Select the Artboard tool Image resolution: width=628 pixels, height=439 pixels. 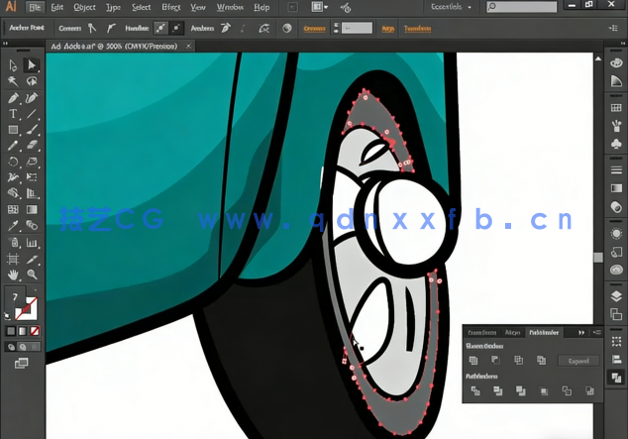coord(13,259)
